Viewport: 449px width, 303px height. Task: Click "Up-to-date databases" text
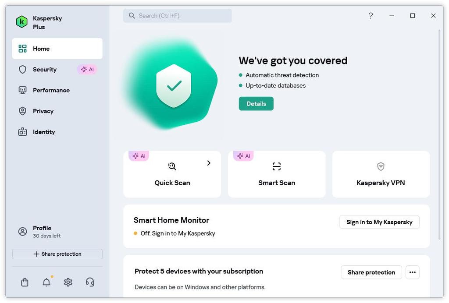(x=275, y=86)
